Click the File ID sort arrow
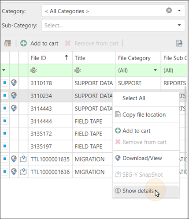The height and width of the screenshot is (219, 189). (x=67, y=57)
